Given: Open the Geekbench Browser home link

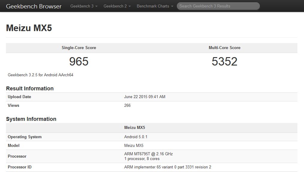Looking at the screenshot, I should tap(34, 6).
